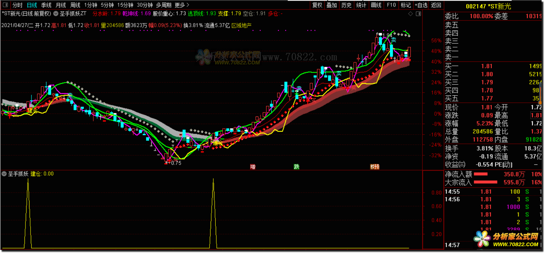The width and height of the screenshot is (545, 253).
Task: Click the 14:57 trade tick time
Action: click(452, 245)
